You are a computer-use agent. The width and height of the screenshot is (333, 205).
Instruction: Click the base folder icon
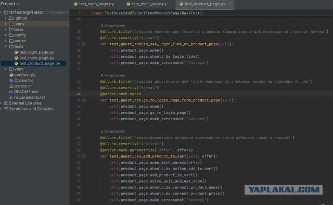click(x=11, y=29)
